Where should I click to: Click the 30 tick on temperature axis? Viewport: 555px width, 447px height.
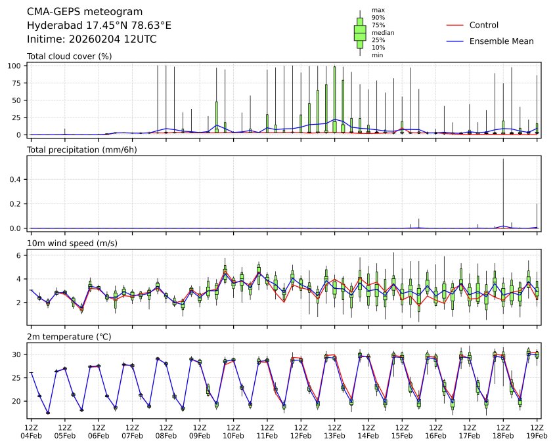click(19, 354)
